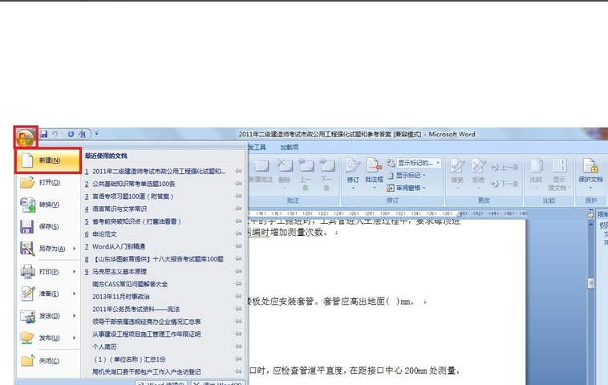Click document text 套管应高出地面( )mm

tap(369, 302)
